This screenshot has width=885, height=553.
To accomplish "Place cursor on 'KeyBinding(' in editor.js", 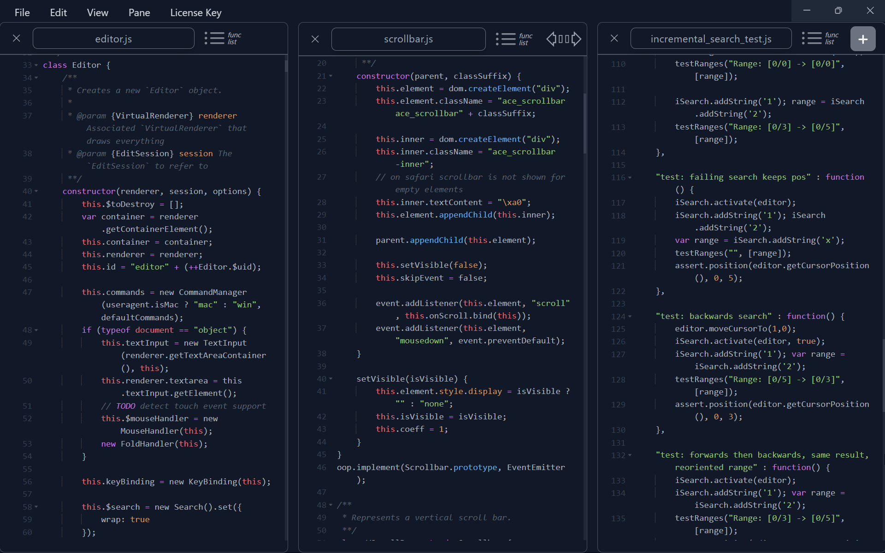I will tap(215, 482).
